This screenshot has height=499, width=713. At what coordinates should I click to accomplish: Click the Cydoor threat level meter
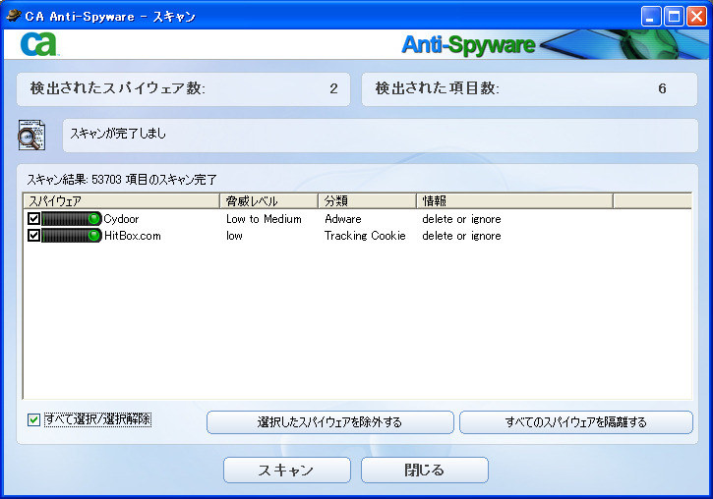(x=72, y=219)
